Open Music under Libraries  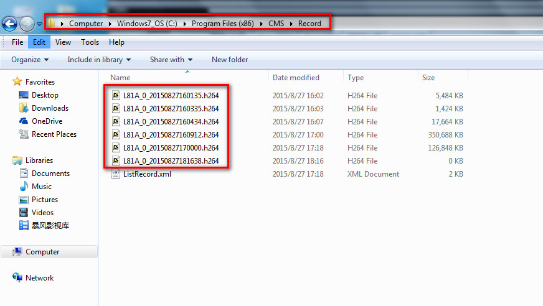click(x=42, y=187)
